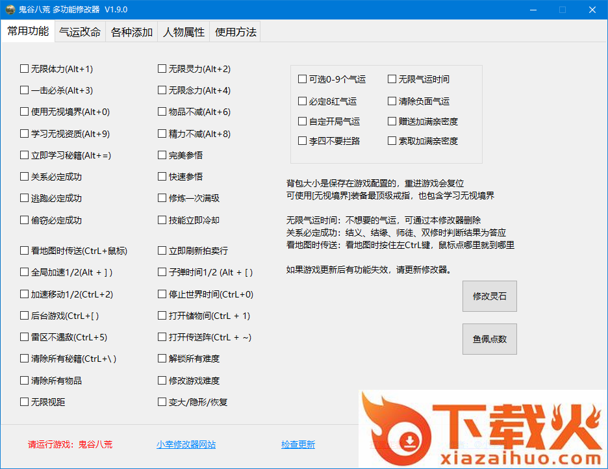The width and height of the screenshot is (608, 469).
Task: Click the 修改灵石 button
Action: (489, 296)
